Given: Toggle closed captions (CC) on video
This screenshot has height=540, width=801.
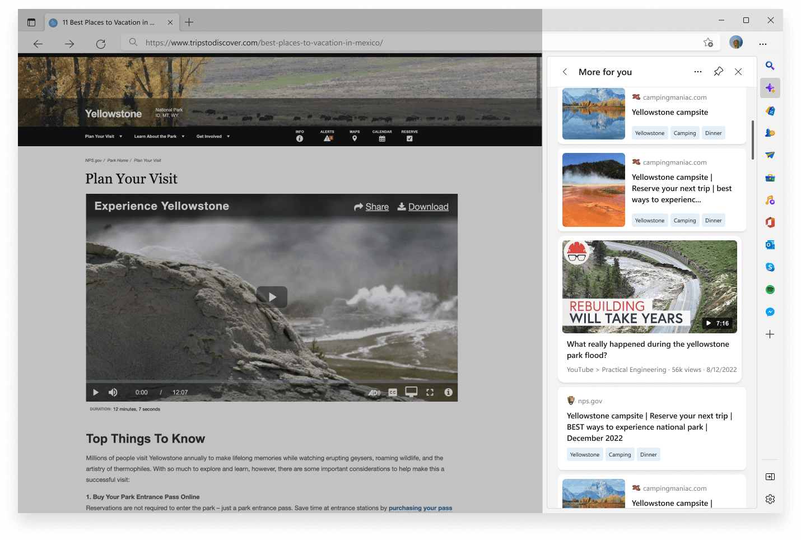Looking at the screenshot, I should click(x=393, y=393).
